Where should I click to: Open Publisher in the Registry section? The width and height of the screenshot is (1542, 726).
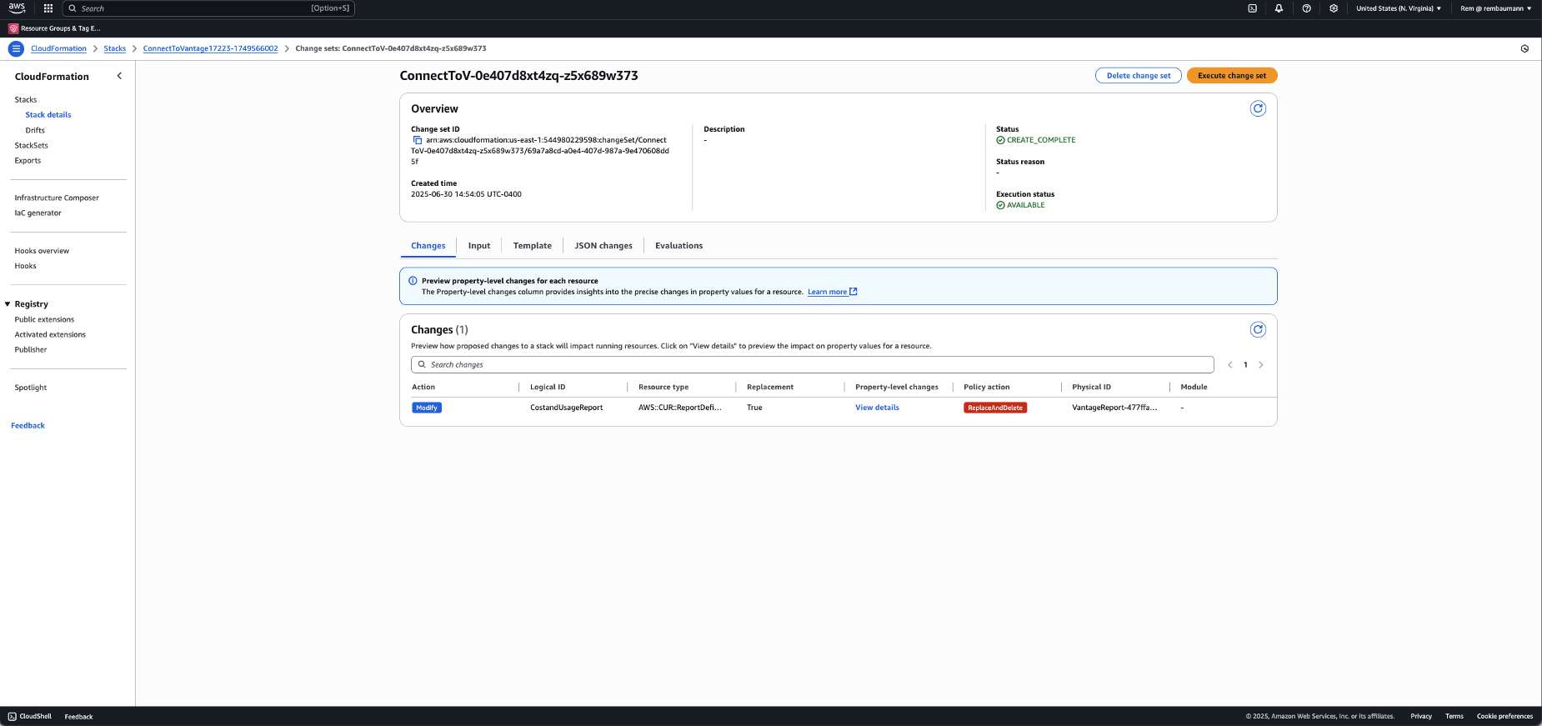click(x=31, y=350)
